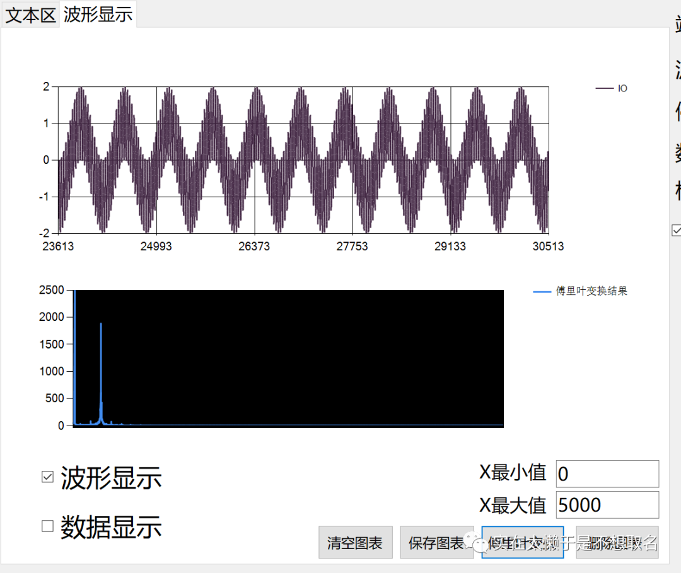Click the rightmost button in bottom row
681x573 pixels.
[x=617, y=543]
